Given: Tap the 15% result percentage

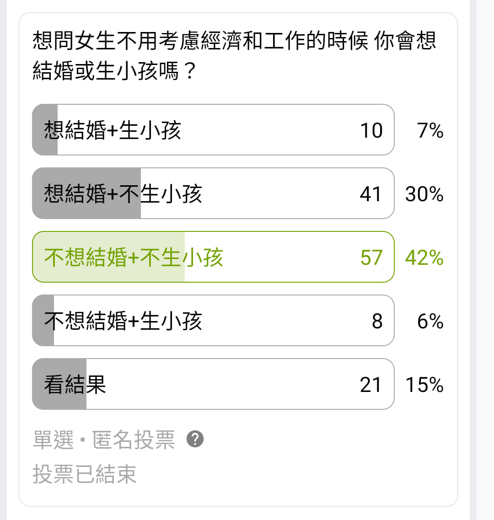Looking at the screenshot, I should (424, 385).
